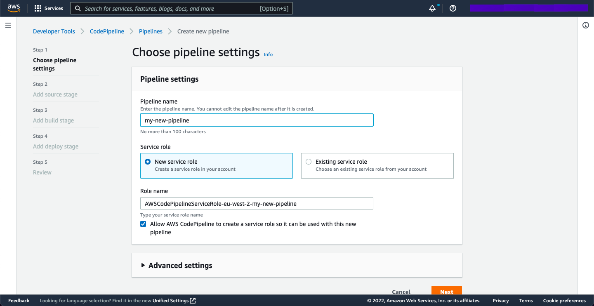Viewport: 594px width, 306px height.
Task: Open Privacy footer link
Action: (501, 301)
